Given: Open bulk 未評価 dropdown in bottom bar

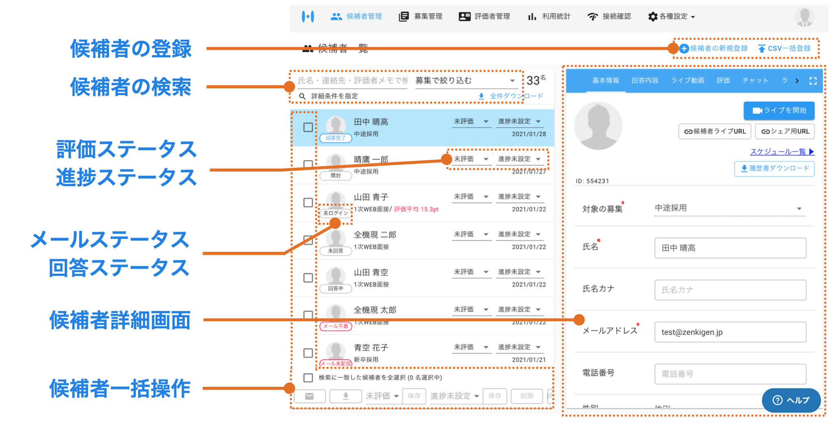Looking at the screenshot, I should pyautogui.click(x=382, y=396).
